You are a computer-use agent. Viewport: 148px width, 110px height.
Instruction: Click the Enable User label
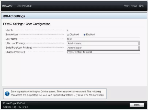point(12,35)
